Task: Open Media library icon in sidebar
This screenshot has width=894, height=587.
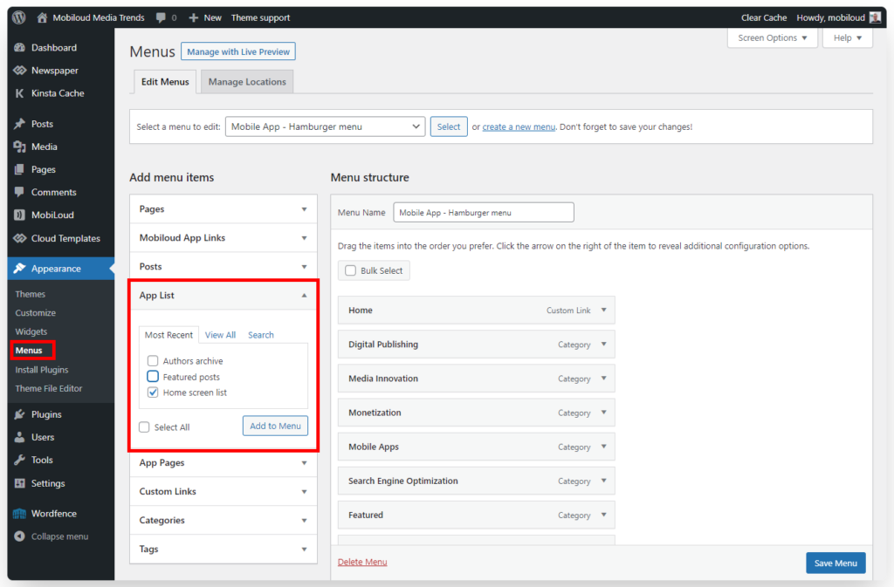Action: point(20,147)
